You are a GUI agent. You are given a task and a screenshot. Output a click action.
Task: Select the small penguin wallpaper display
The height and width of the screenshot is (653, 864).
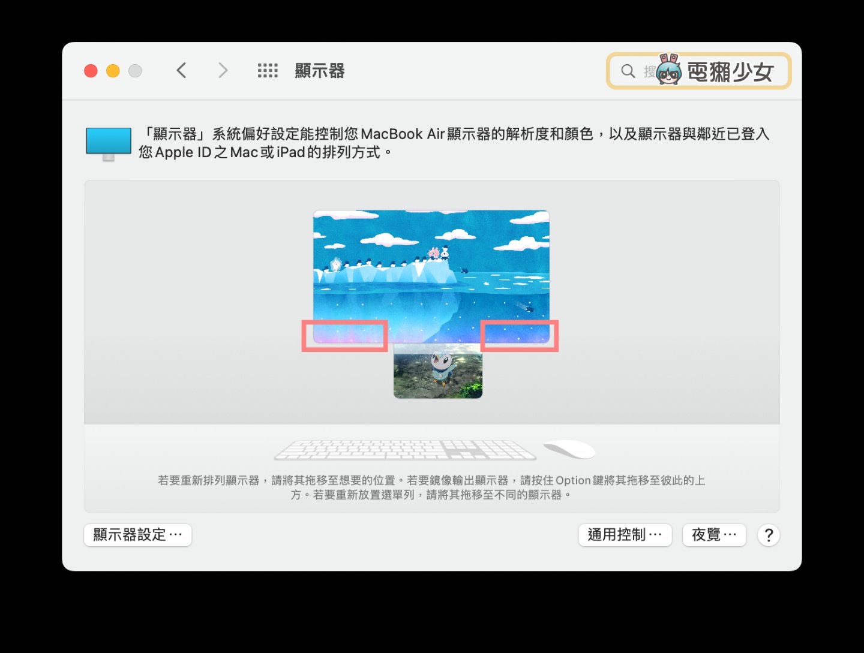tap(438, 372)
